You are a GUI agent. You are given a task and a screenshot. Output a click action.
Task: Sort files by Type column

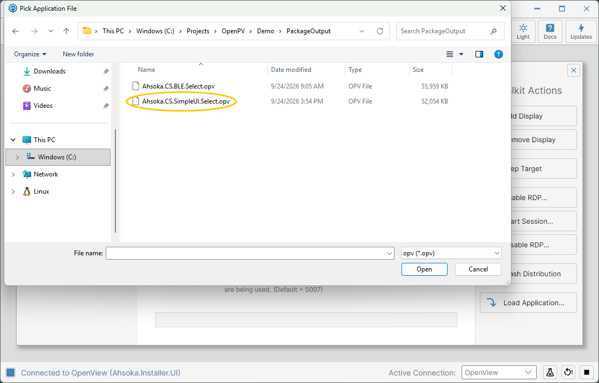[355, 70]
